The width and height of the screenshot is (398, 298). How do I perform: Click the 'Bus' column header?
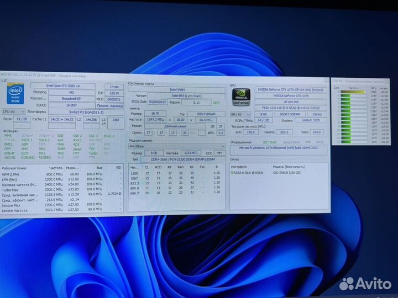99,168
